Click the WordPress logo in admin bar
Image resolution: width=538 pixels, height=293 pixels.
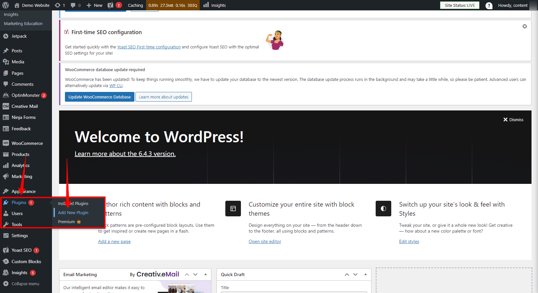pos(6,5)
